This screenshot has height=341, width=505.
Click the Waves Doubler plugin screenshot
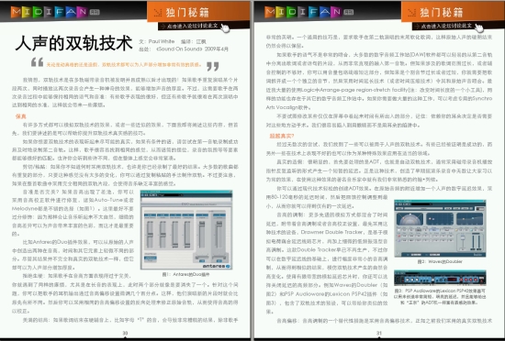coord(440,228)
